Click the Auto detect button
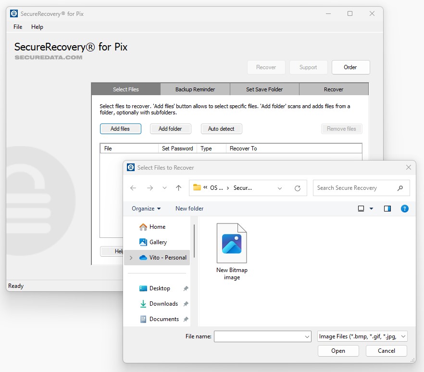 click(x=221, y=129)
